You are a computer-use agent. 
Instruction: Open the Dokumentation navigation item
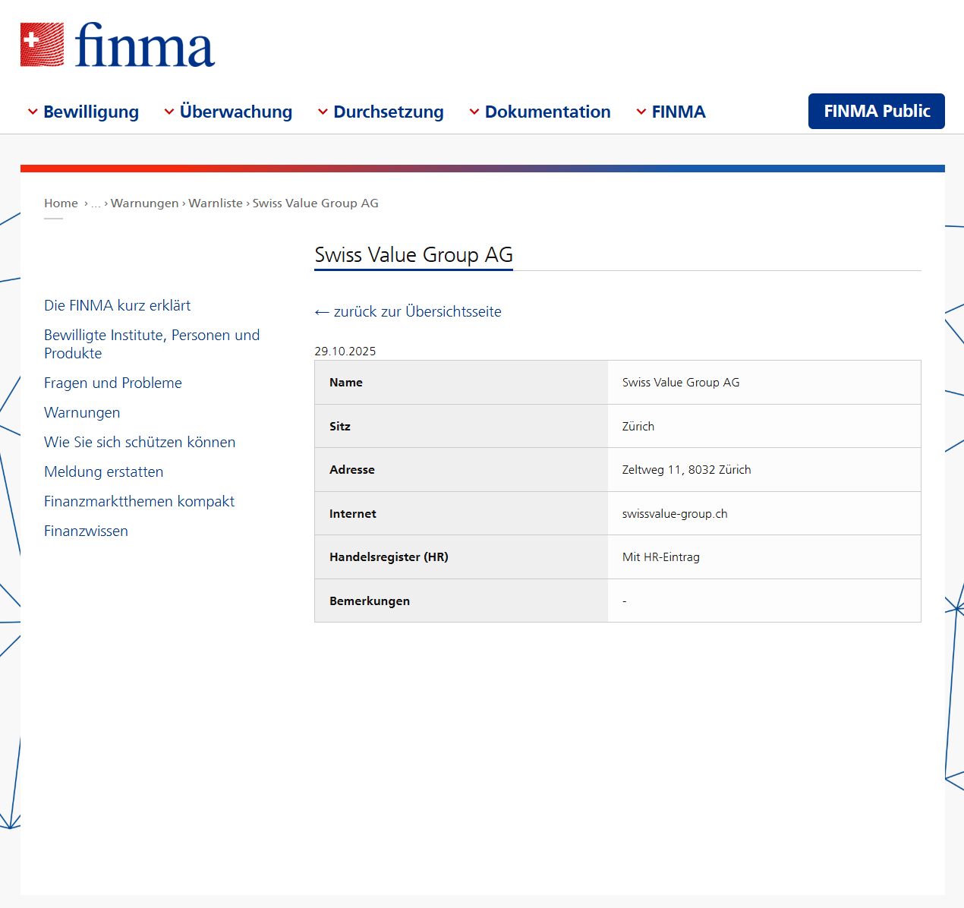click(x=548, y=112)
